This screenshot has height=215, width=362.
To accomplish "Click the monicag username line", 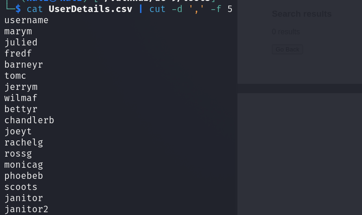I will pos(24,165).
